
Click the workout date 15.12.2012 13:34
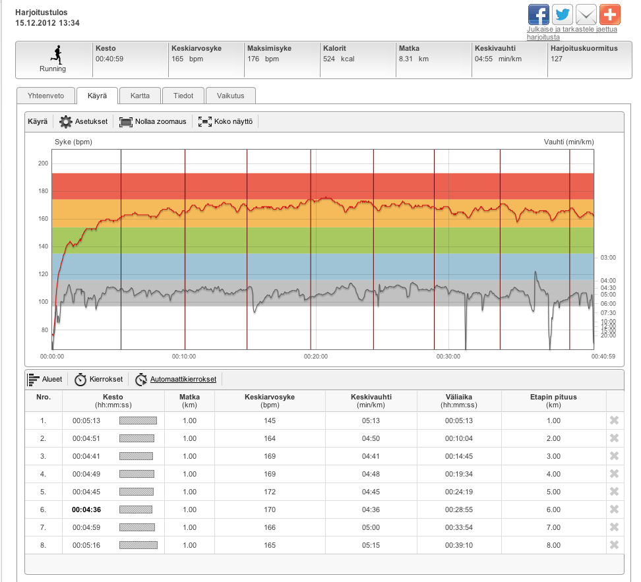[47, 23]
